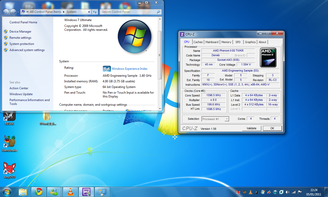Click the All Control Panel Items breadcrumb
Screen dimensions: 328x197
point(45,12)
